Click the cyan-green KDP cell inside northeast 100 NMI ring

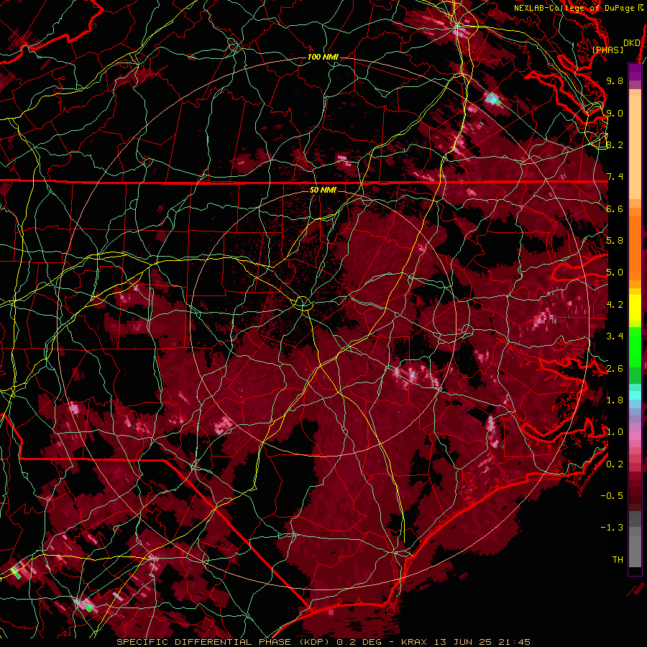(x=492, y=99)
